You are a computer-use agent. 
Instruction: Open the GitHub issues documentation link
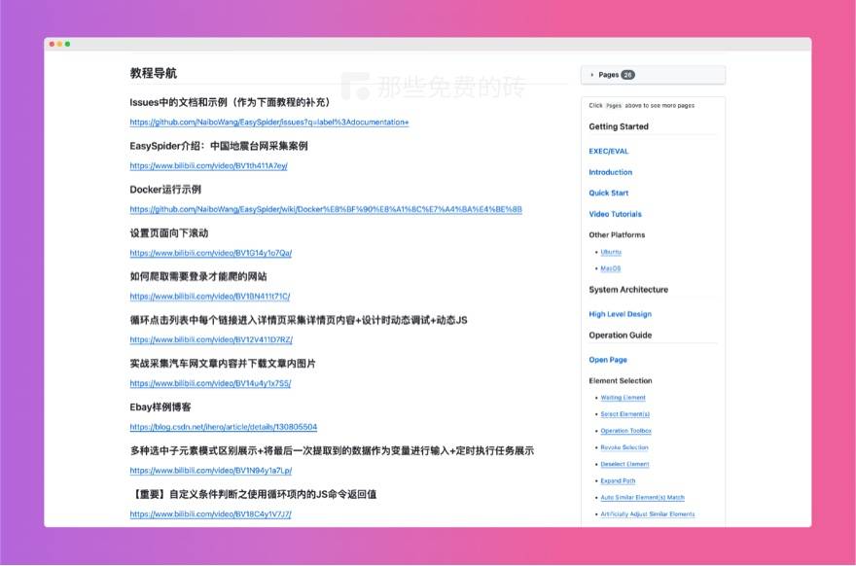pyautogui.click(x=269, y=122)
